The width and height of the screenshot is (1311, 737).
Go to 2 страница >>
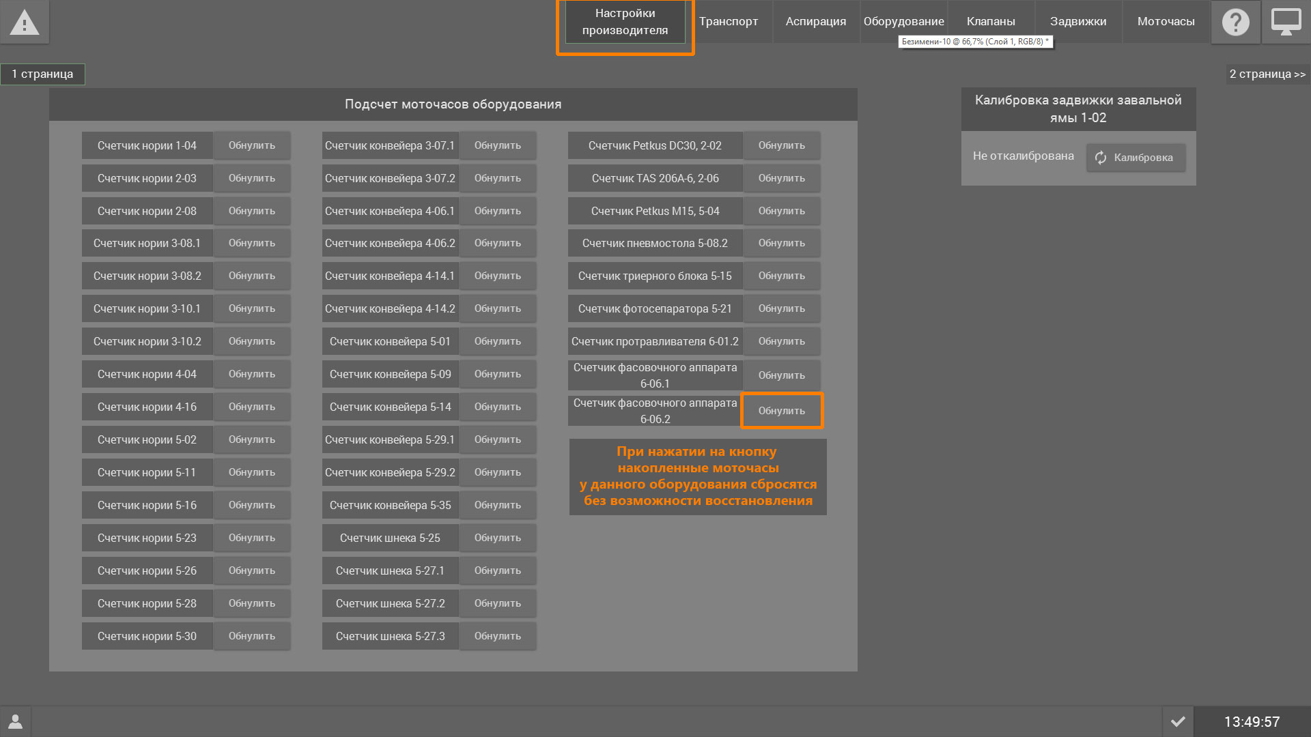coord(1267,74)
